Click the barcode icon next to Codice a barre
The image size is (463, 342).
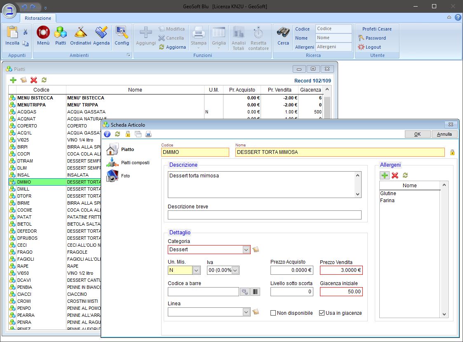[256, 292]
